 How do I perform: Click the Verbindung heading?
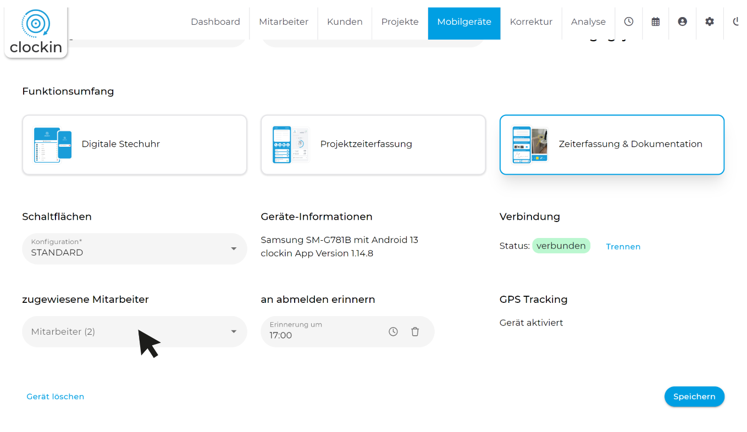pos(530,217)
